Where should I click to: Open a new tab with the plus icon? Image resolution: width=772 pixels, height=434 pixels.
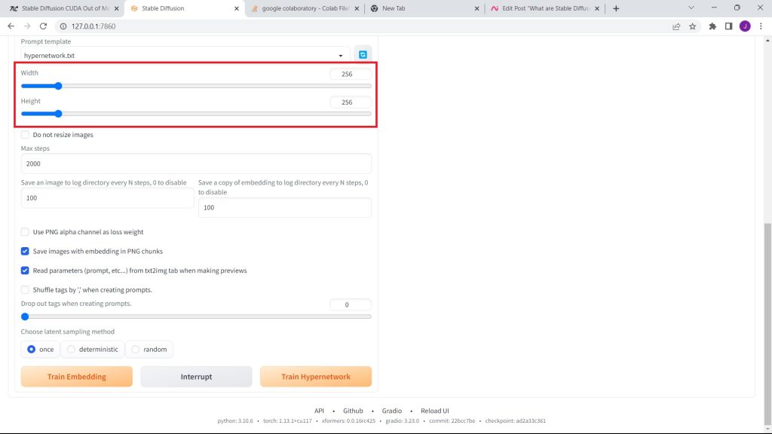pos(616,8)
